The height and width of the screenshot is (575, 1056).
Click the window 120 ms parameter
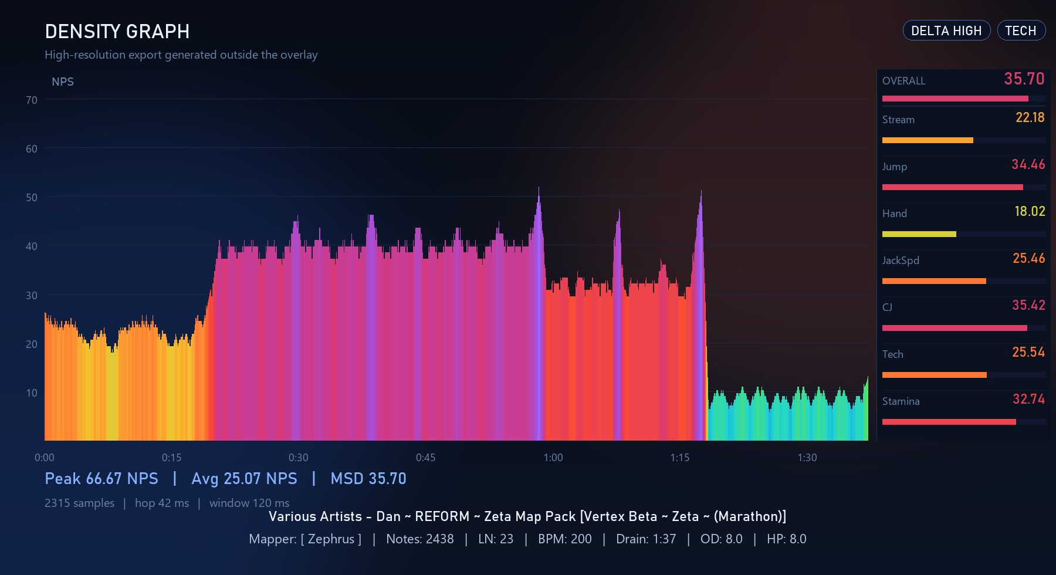251,503
